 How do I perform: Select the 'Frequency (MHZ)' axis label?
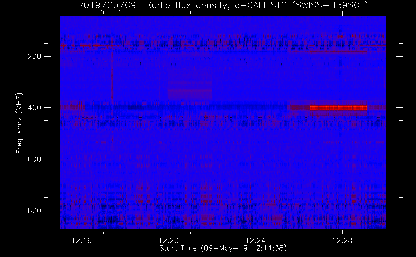pyautogui.click(x=19, y=123)
